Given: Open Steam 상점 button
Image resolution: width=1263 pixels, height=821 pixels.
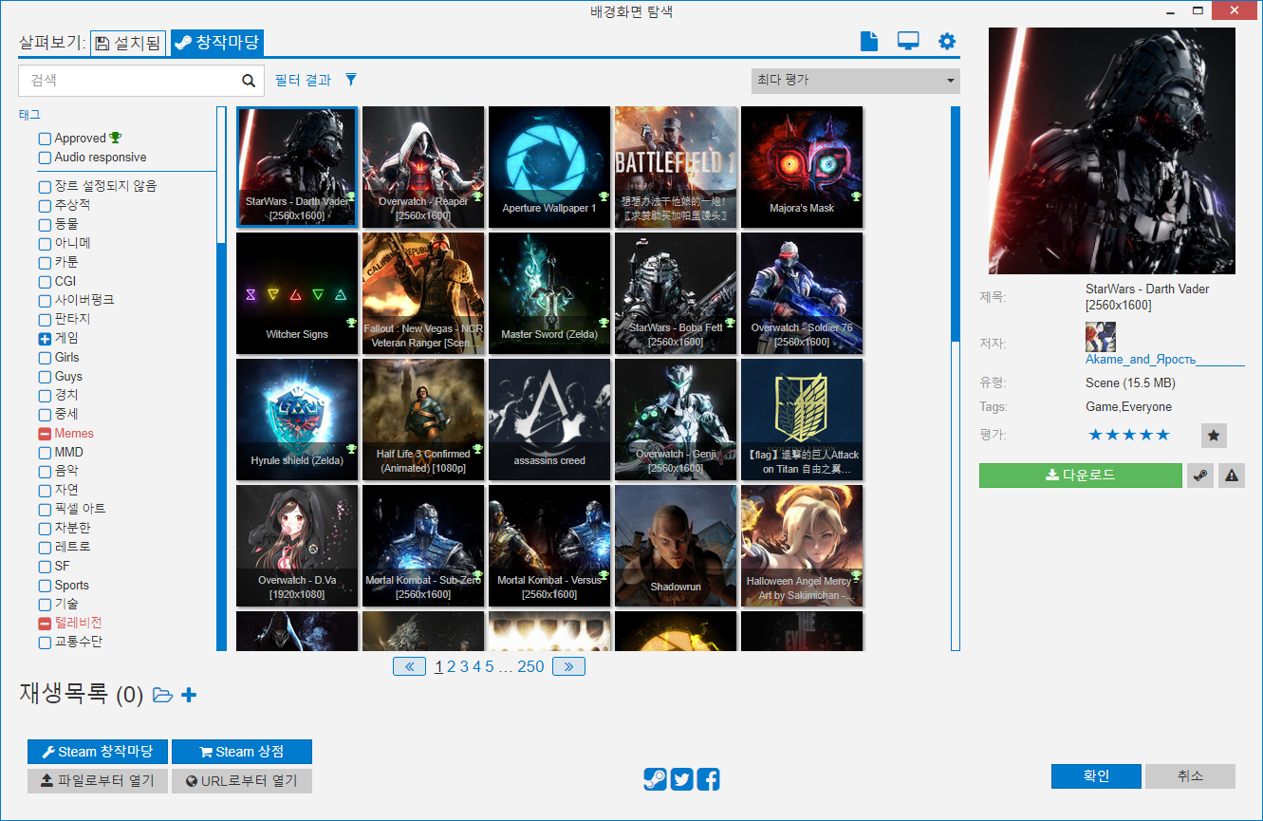Looking at the screenshot, I should (242, 752).
